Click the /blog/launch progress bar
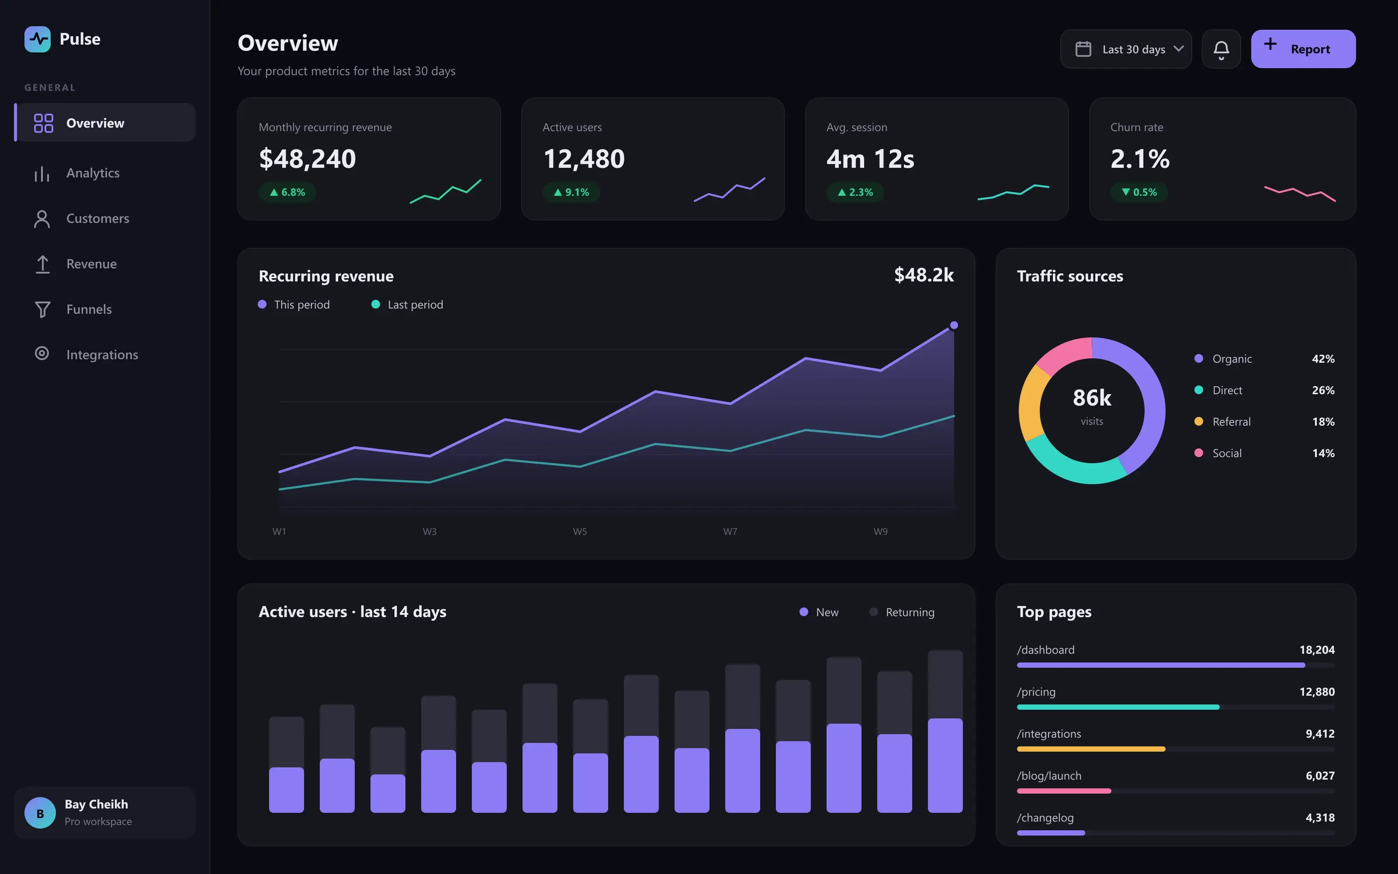 (1176, 791)
